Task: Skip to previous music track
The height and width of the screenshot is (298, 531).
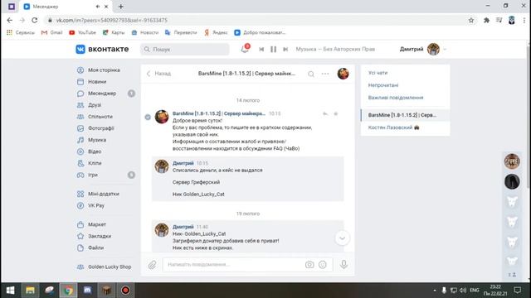Action: coord(261,50)
